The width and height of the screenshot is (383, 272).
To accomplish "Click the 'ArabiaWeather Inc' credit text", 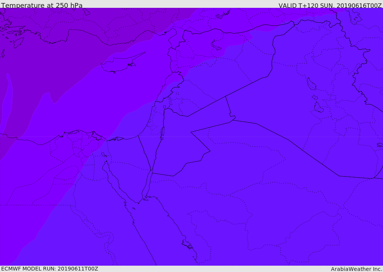I will [356, 269].
